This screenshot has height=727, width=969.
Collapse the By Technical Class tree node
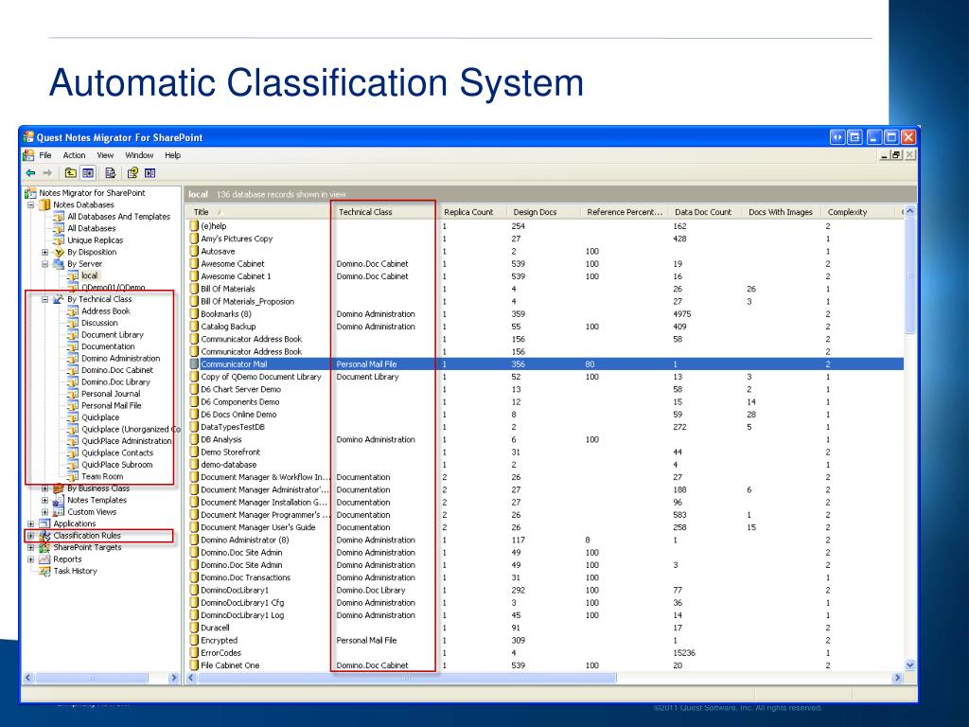(44, 299)
